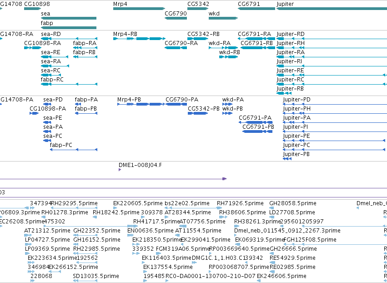Select EST RH71926.5prime
The image size is (387, 283).
point(240,203)
